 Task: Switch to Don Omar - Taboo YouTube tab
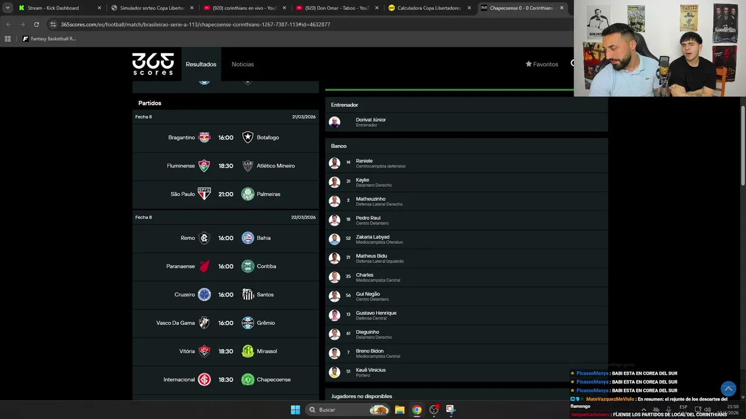[336, 8]
